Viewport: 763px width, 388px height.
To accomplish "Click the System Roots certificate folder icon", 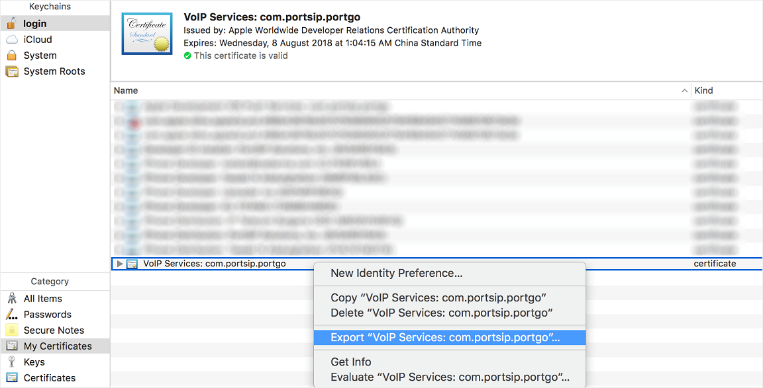I will point(12,71).
